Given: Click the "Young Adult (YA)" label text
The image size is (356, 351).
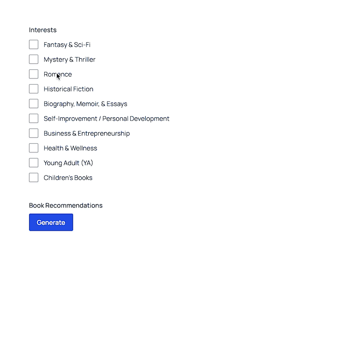Looking at the screenshot, I should (68, 163).
